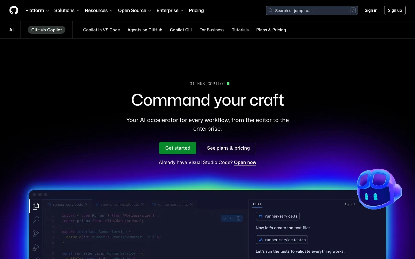The height and width of the screenshot is (259, 415).
Task: Click the test icon on runner-service.test.ts chip
Action: (261, 240)
